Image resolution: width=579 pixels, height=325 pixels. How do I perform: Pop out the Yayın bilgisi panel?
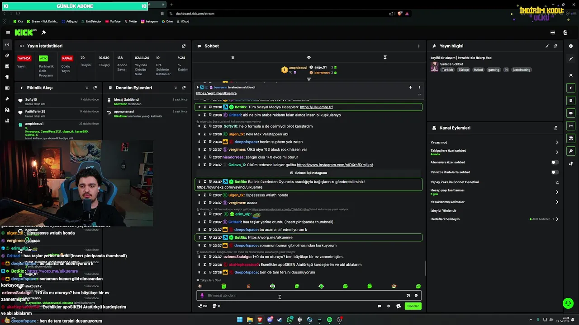(555, 46)
